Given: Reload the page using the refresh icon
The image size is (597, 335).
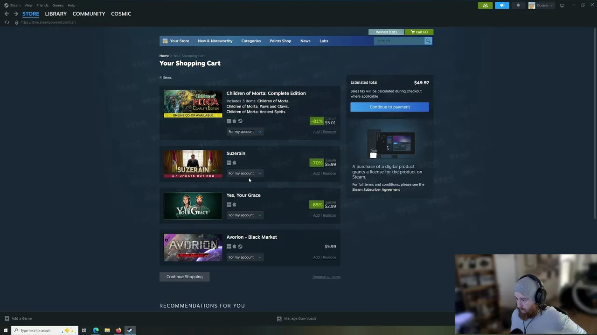Looking at the screenshot, I should pyautogui.click(x=7, y=22).
